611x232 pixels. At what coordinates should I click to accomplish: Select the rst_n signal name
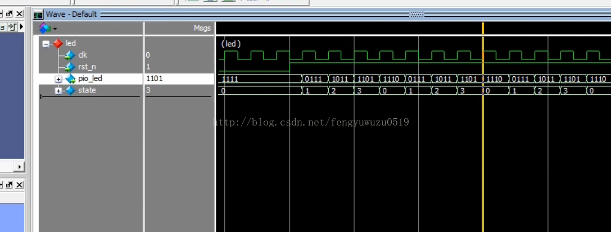click(x=87, y=67)
